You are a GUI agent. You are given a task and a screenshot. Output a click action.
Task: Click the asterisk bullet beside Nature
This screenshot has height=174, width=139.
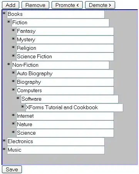[13, 123]
